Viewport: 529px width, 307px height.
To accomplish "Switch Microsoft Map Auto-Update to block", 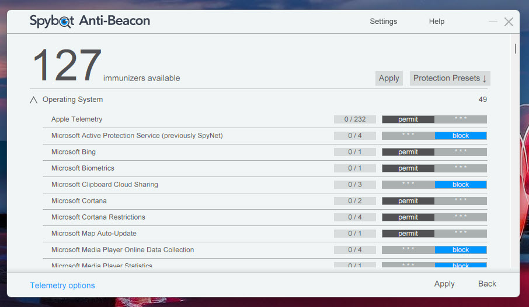I will pos(461,234).
